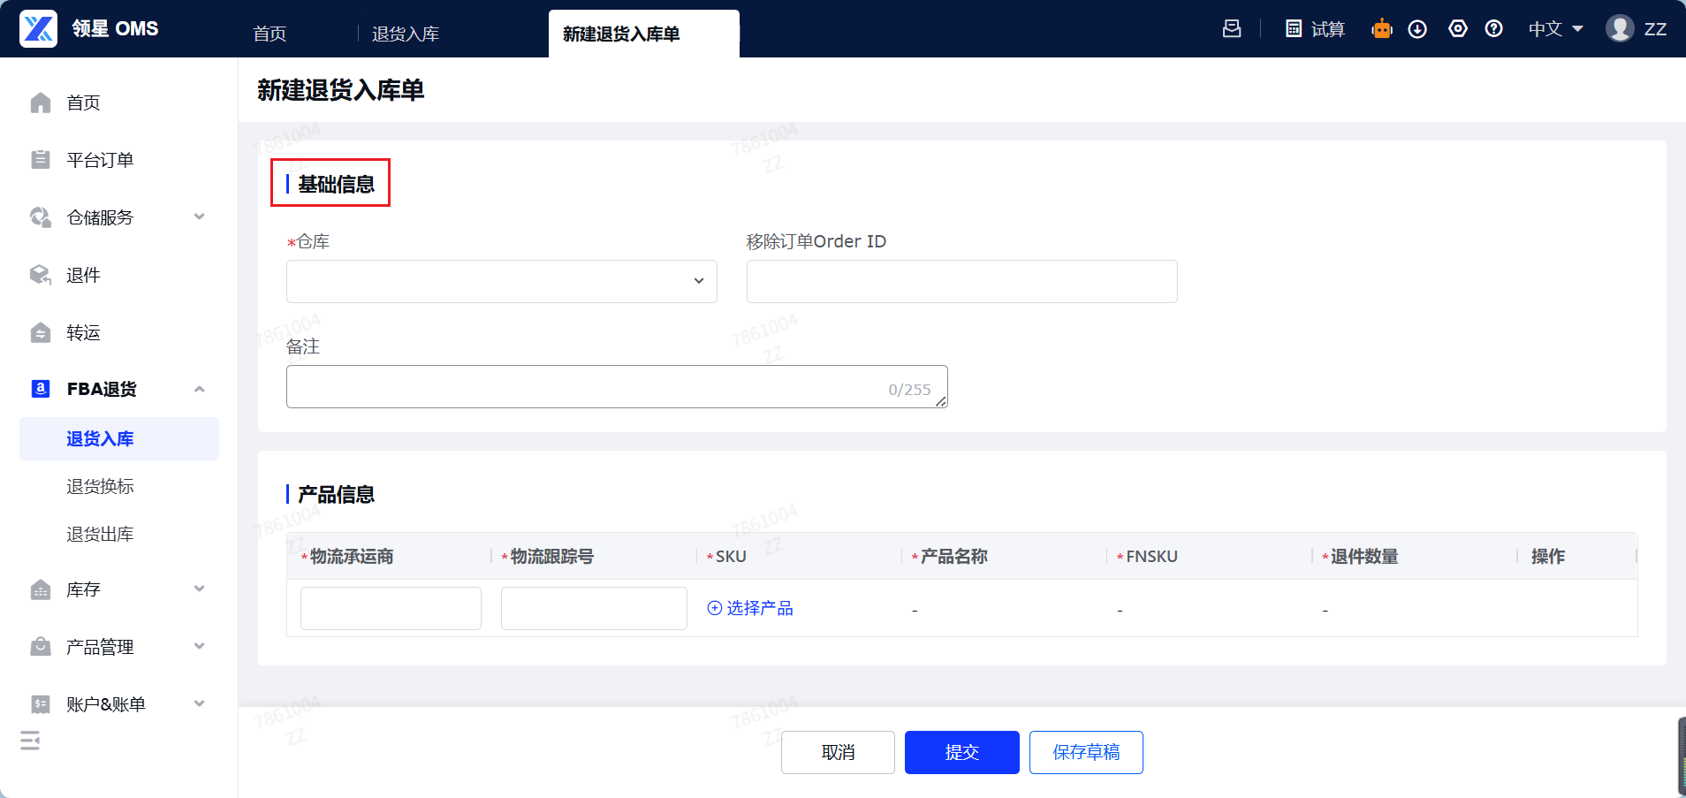
Task: Click the 退件 sidebar icon
Action: [x=41, y=275]
